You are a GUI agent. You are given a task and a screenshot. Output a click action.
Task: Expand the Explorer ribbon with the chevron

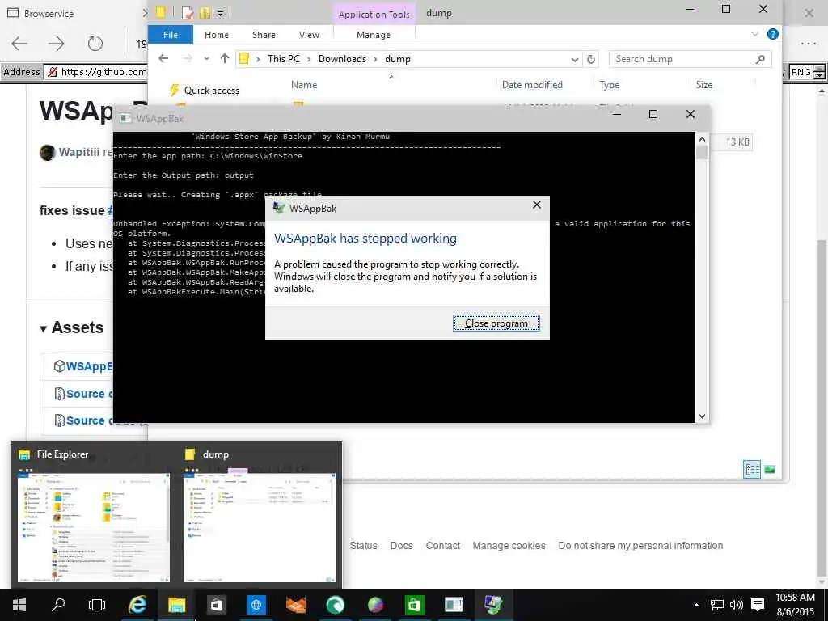click(754, 34)
